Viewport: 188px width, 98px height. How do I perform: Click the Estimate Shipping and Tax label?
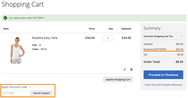pyautogui.click(x=158, y=36)
